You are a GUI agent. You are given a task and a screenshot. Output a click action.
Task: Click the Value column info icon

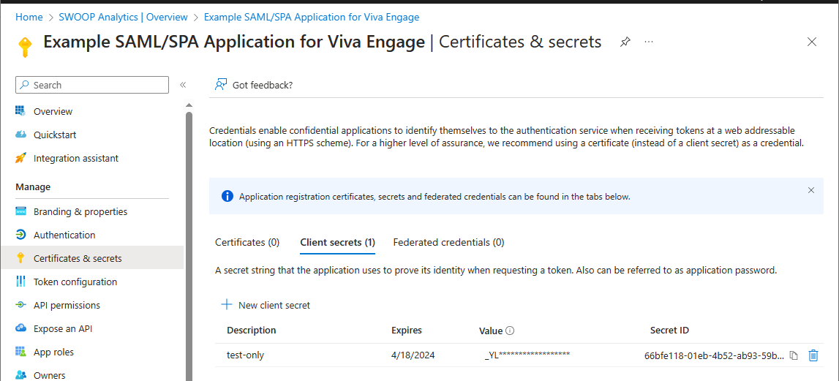(510, 331)
